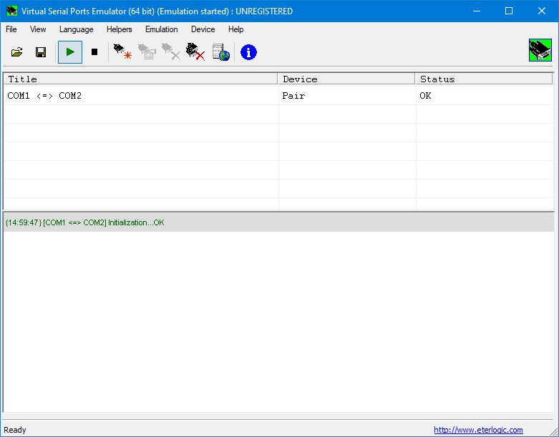Open the Helpers menu
Screen dimensions: 559x437
click(x=119, y=29)
